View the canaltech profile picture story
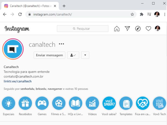 [x=13, y=49]
